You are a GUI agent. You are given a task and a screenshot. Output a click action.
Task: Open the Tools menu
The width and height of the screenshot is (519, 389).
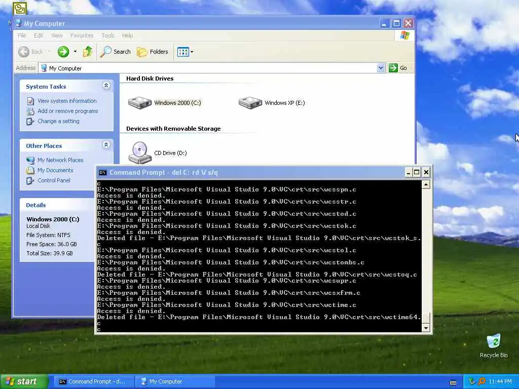pos(107,35)
